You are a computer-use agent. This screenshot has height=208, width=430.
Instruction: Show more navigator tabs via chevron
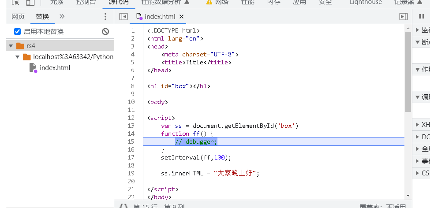pos(62,17)
